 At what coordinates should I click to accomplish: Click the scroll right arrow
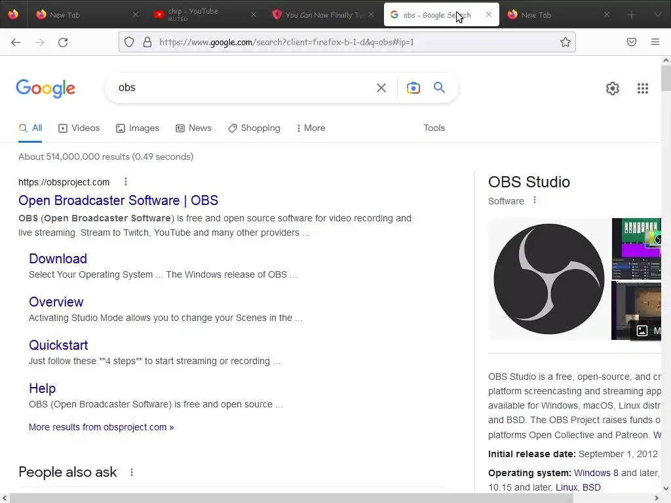tap(657, 498)
